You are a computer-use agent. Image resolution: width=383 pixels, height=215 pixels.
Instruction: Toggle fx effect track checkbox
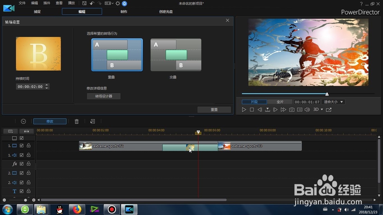pyautogui.click(x=21, y=164)
